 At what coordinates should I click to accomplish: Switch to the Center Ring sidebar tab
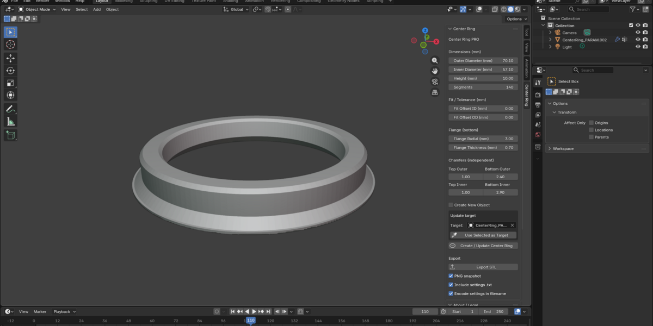pyautogui.click(x=526, y=95)
